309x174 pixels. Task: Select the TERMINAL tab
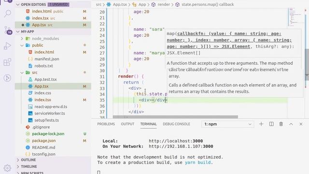[x=148, y=124]
